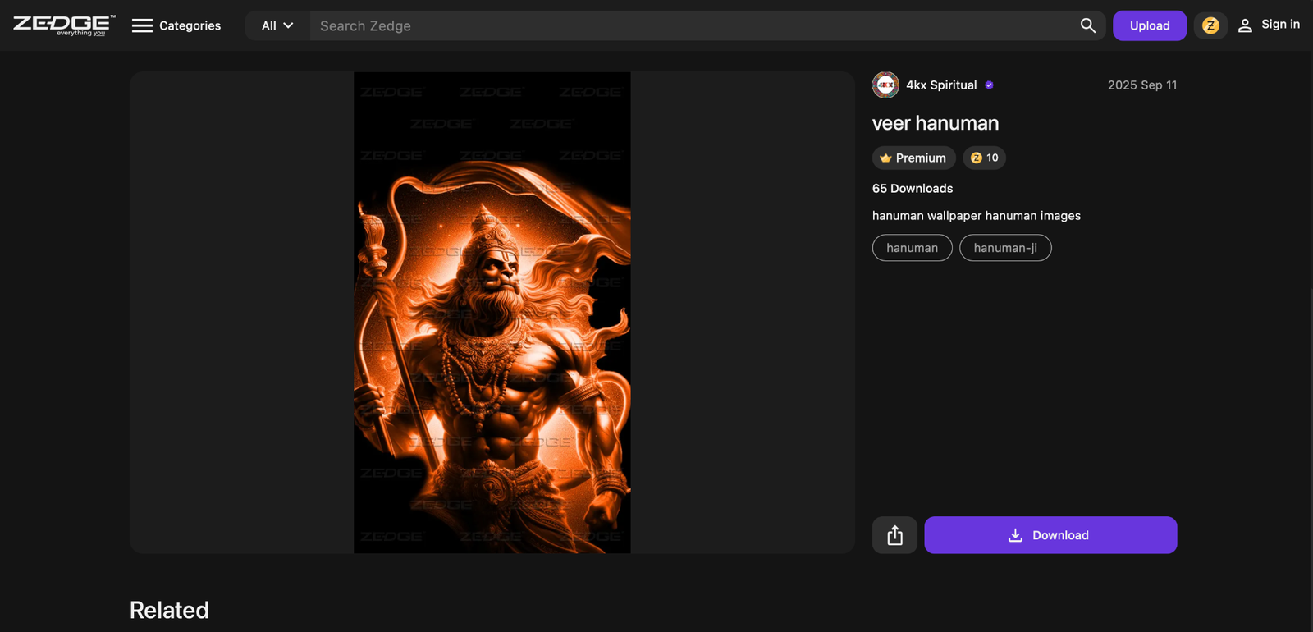Screen dimensions: 1313x632
Task: Click the purple Download button
Action: (1050, 535)
